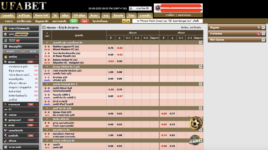The width and height of the screenshot is (268, 150).
Task: Click the yellow left arrow by the ticker
Action: [x=124, y=21]
